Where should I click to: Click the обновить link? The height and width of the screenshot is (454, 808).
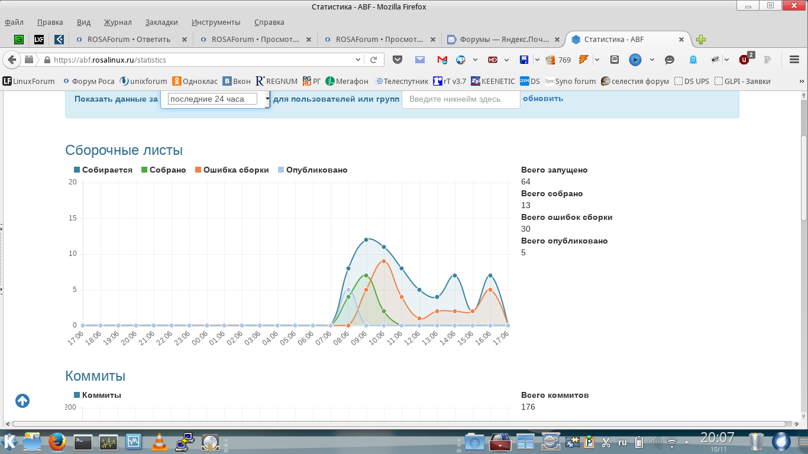(543, 99)
